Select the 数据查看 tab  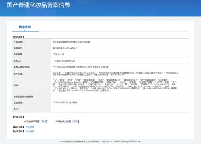click(x=25, y=27)
